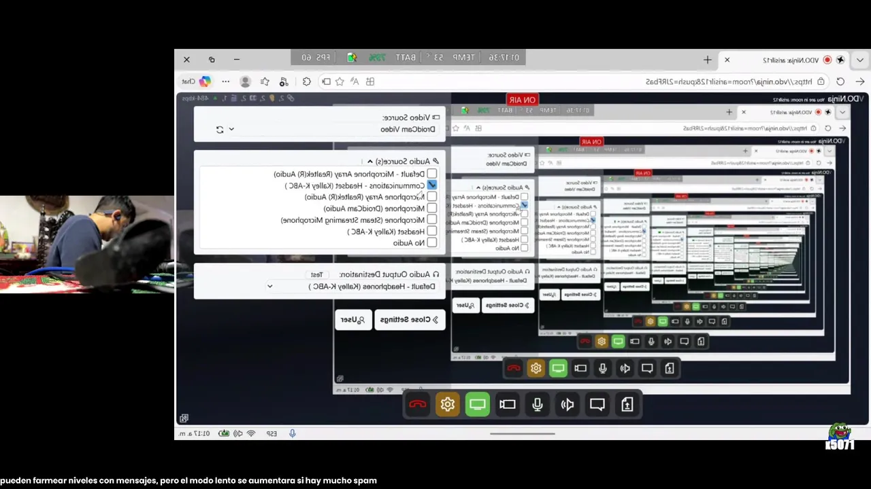Enable the non-default Microphone Array (Realtek(R) Audio) checkbox
871x489 pixels.
(x=431, y=197)
